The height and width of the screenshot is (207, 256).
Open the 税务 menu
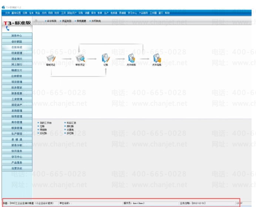coord(57,13)
